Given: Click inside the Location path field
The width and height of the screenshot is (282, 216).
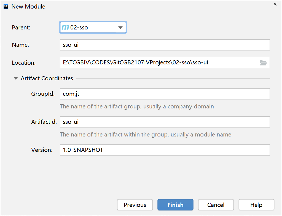Looking at the screenshot, I should click(x=159, y=62).
